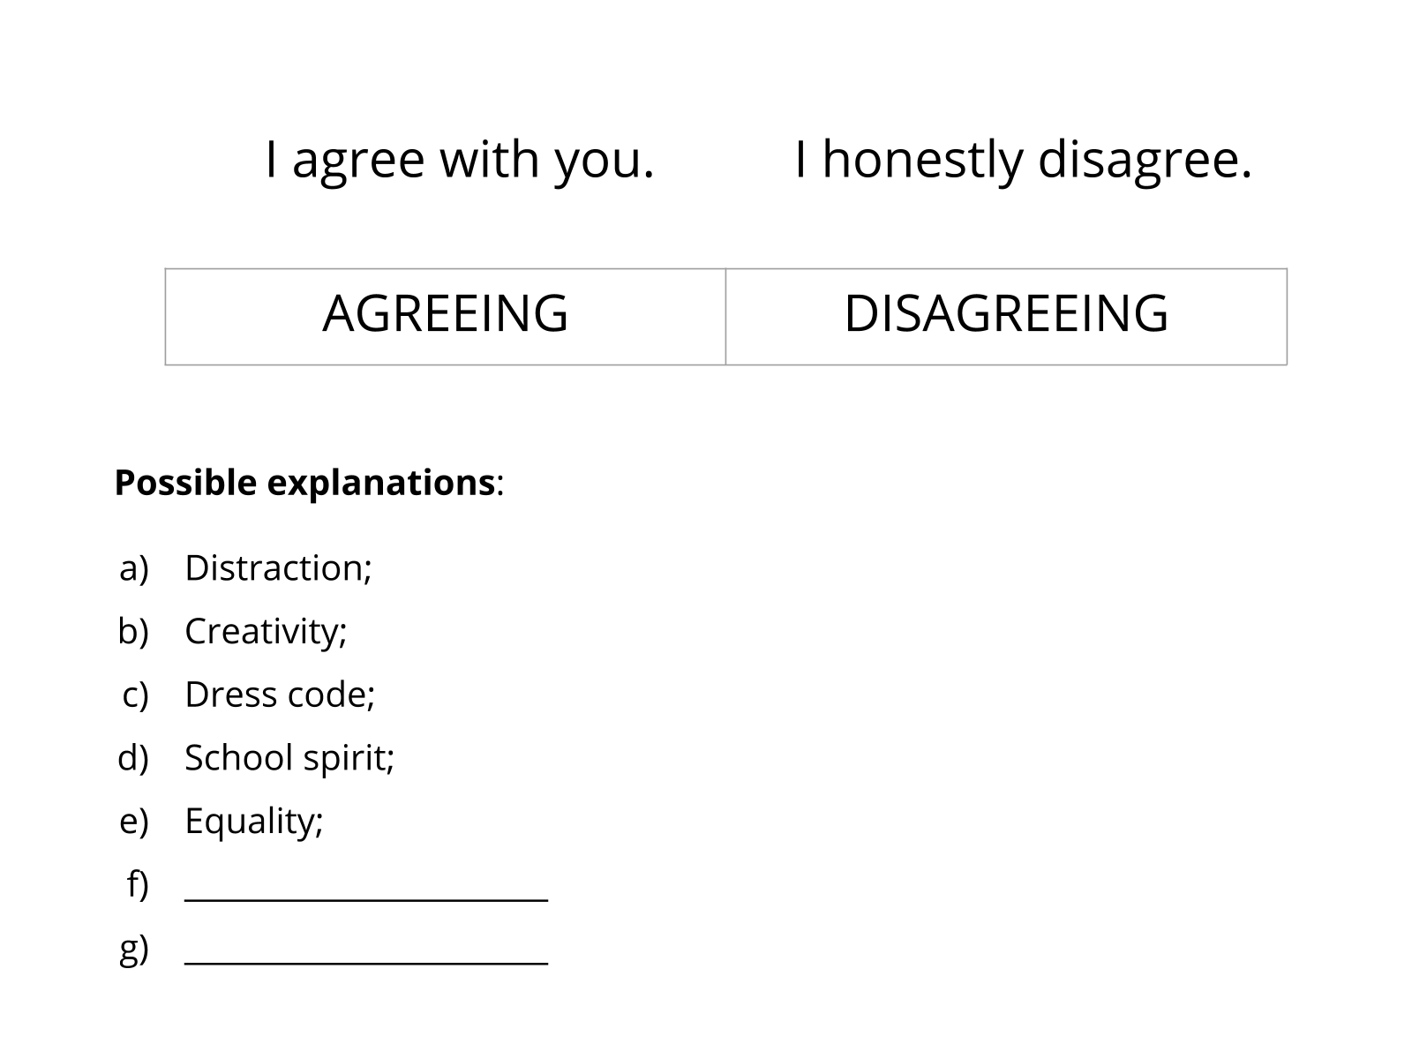Click the "f)" list marker
Viewport: 1412px width, 1059px height.
pyautogui.click(x=138, y=884)
